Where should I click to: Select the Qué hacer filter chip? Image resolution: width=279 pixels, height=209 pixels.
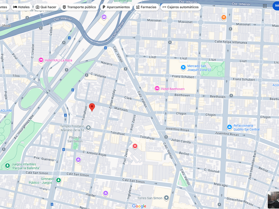click(x=46, y=7)
